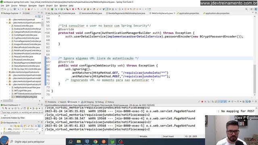Click the red Stop icon in main toolbar
This screenshot has width=258, height=145.
(29, 9)
